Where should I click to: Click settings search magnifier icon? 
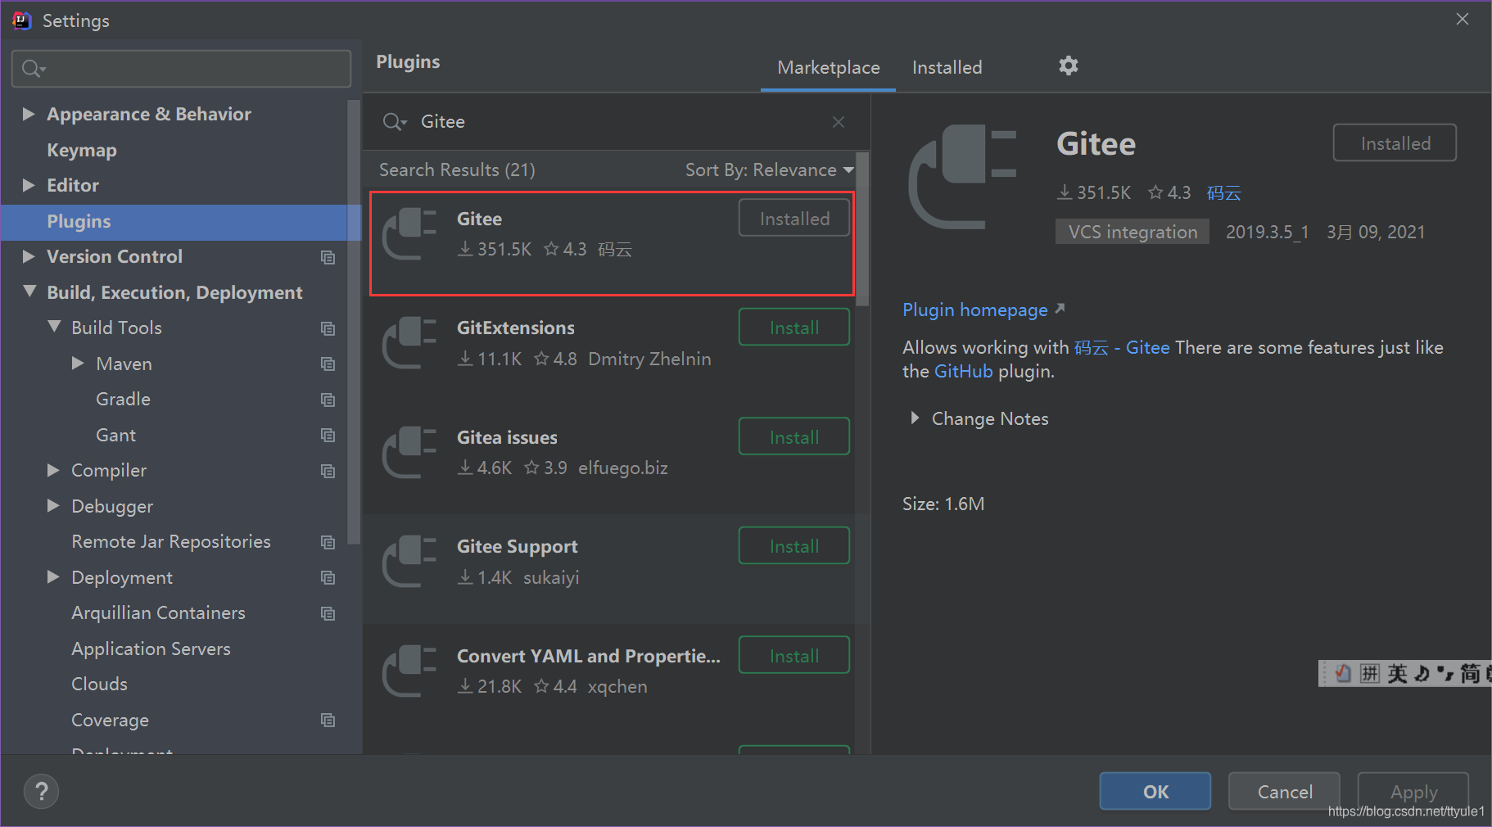pos(34,69)
